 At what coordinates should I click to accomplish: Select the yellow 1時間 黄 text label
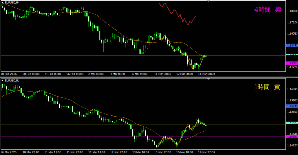click(x=267, y=87)
